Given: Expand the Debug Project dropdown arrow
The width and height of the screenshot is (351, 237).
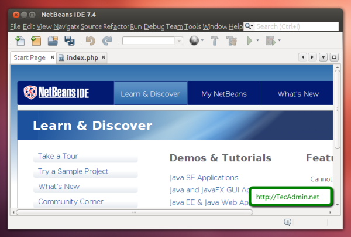Looking at the screenshot, I should pyautogui.click(x=279, y=40).
